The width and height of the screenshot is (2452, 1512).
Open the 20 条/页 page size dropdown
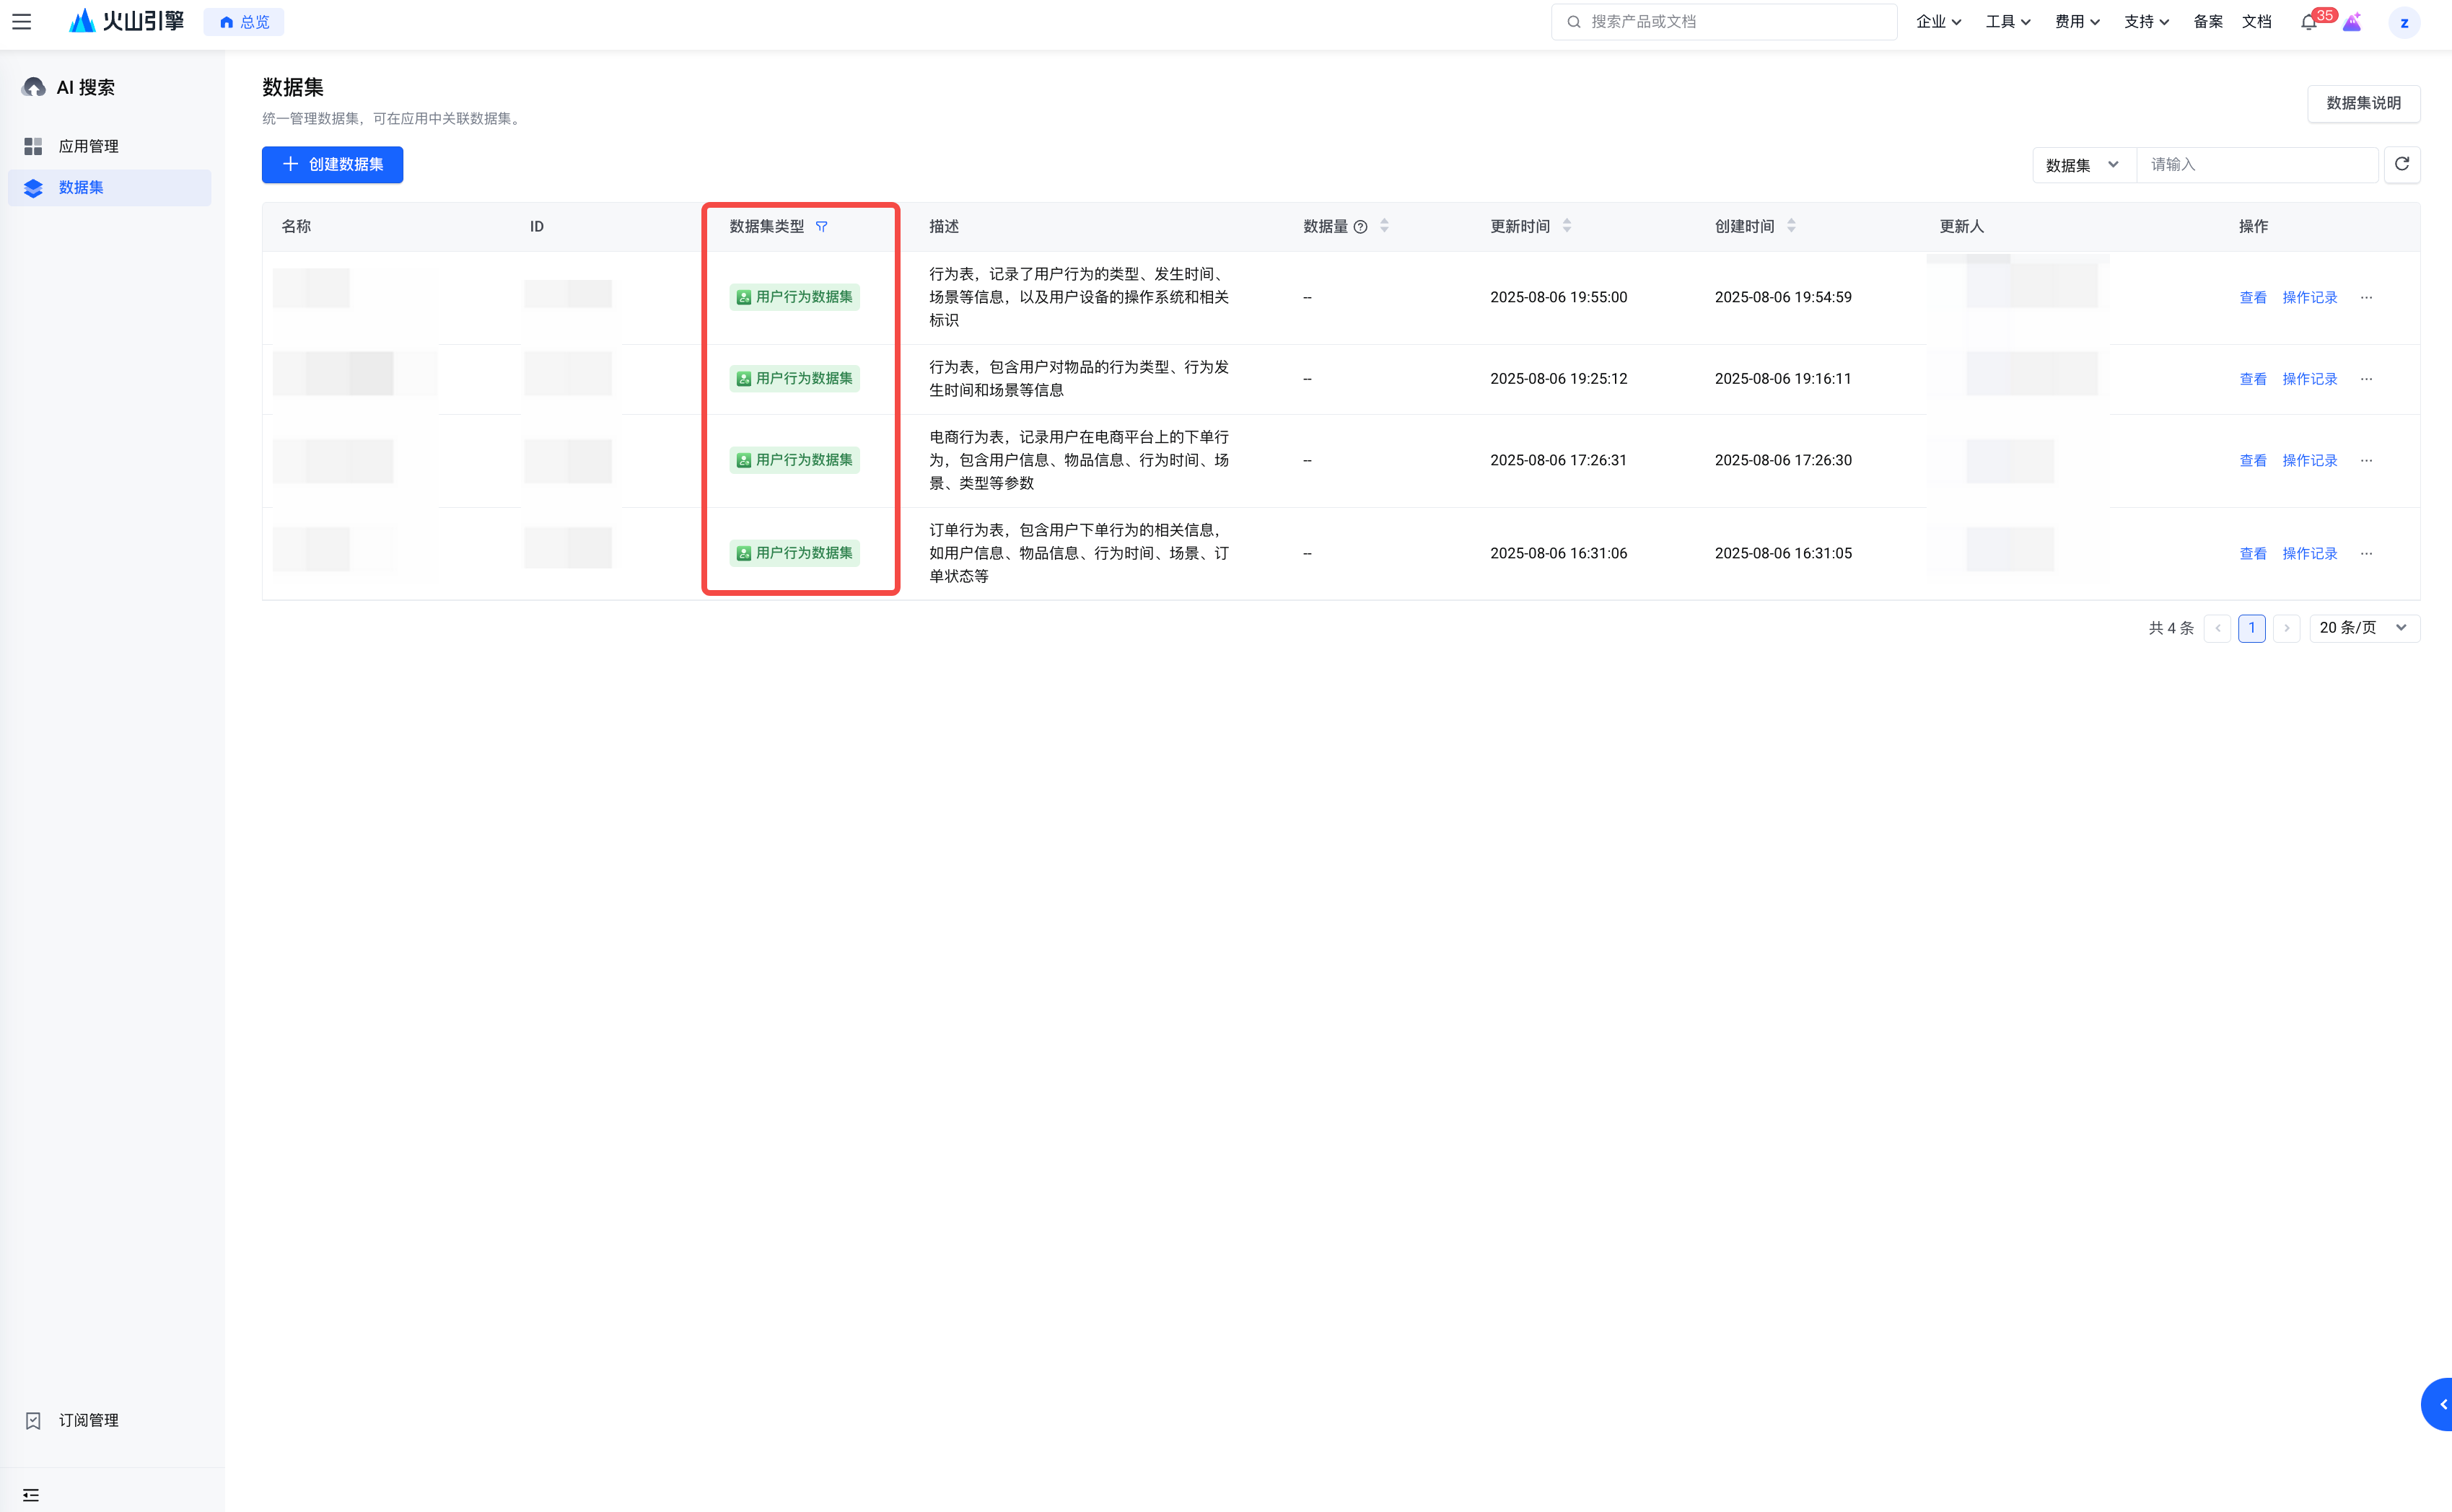point(2363,628)
